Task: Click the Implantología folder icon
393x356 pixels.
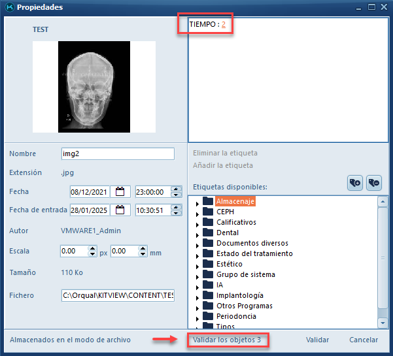Action: 208,295
